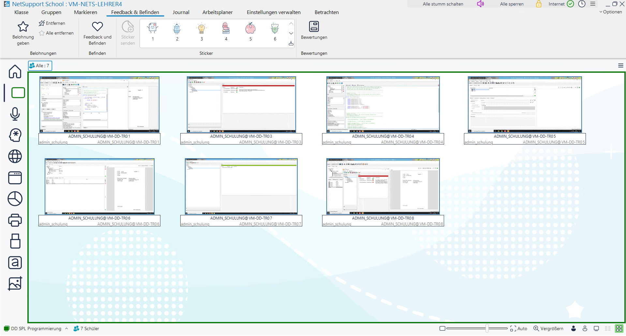Screen dimensions: 626x336
Task: Open the device control USB tool
Action: pyautogui.click(x=15, y=241)
